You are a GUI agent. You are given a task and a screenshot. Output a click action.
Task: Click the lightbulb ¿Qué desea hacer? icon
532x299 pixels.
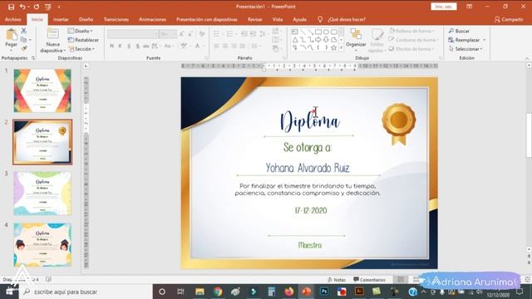click(319, 19)
